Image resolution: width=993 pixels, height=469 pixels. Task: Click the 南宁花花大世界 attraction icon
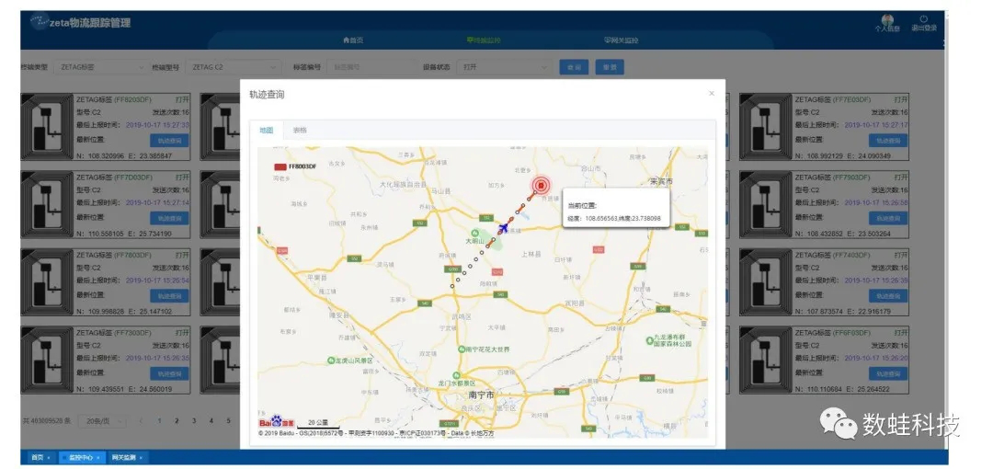[461, 349]
